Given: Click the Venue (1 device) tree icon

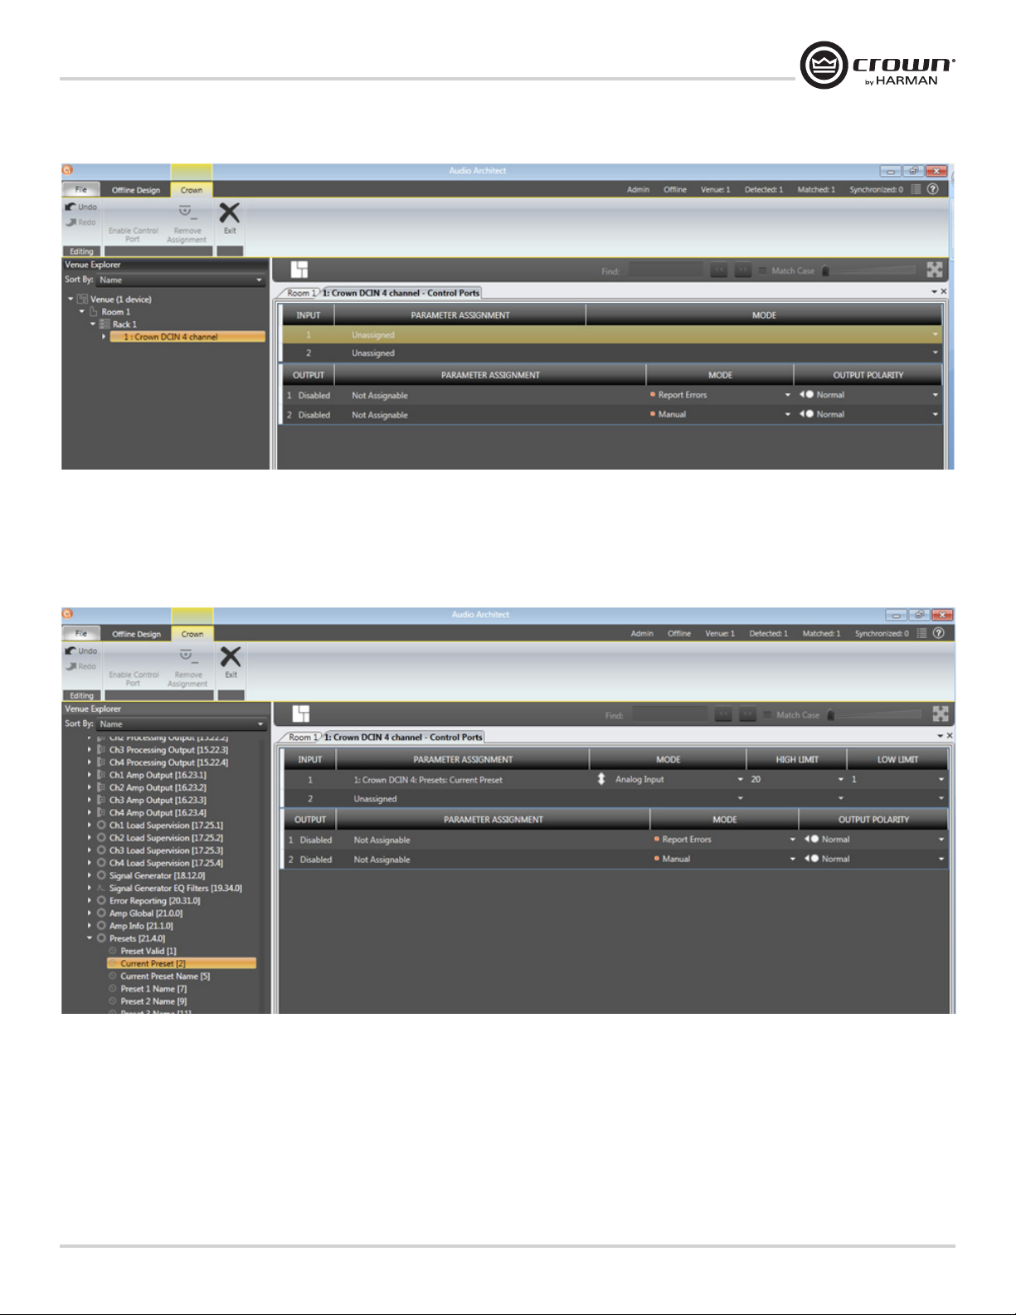Looking at the screenshot, I should click(x=83, y=300).
